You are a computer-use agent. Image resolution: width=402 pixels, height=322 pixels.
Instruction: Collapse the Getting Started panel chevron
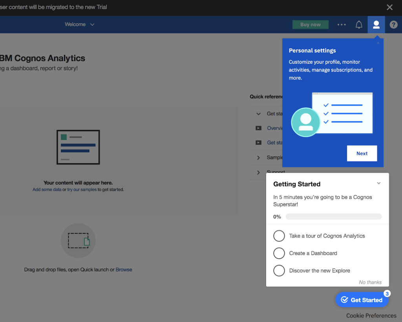pos(378,183)
